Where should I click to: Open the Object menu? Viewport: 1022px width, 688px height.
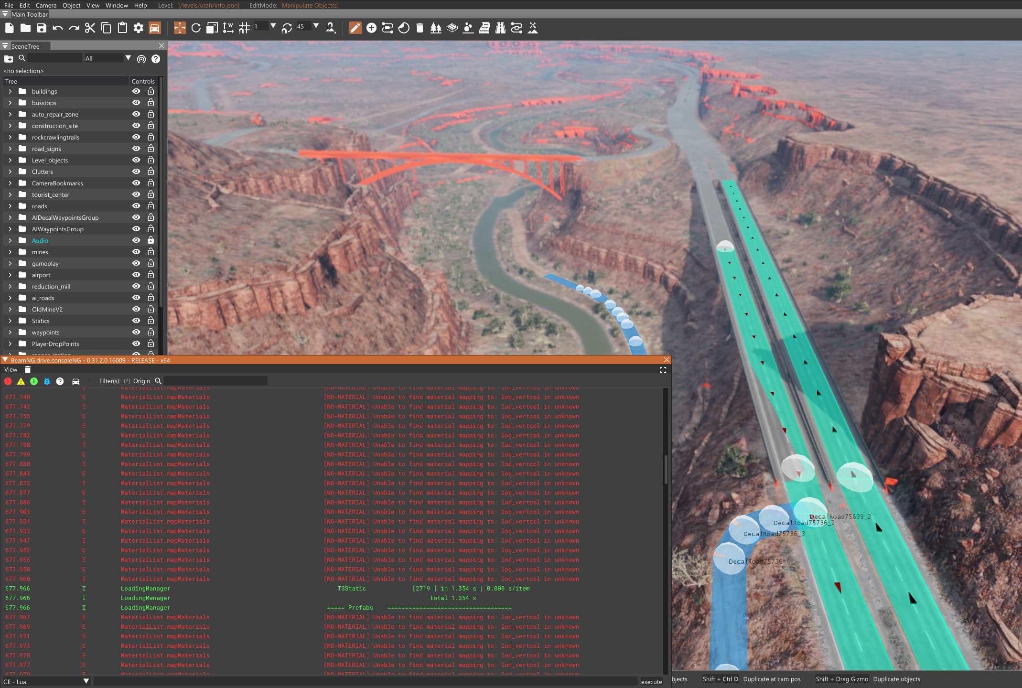point(71,5)
